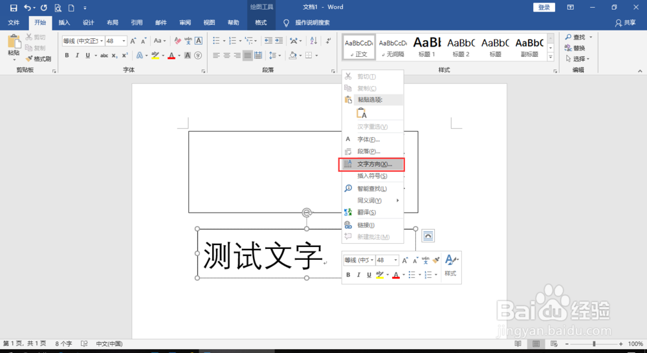Open the 格式 drawing tools tab

coord(261,23)
